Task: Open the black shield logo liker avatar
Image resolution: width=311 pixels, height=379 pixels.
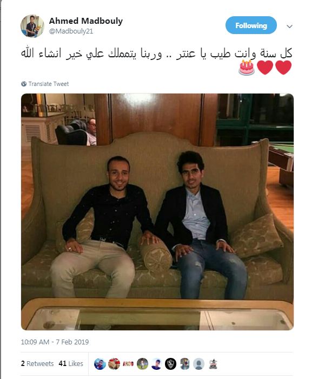Action: pos(170,364)
